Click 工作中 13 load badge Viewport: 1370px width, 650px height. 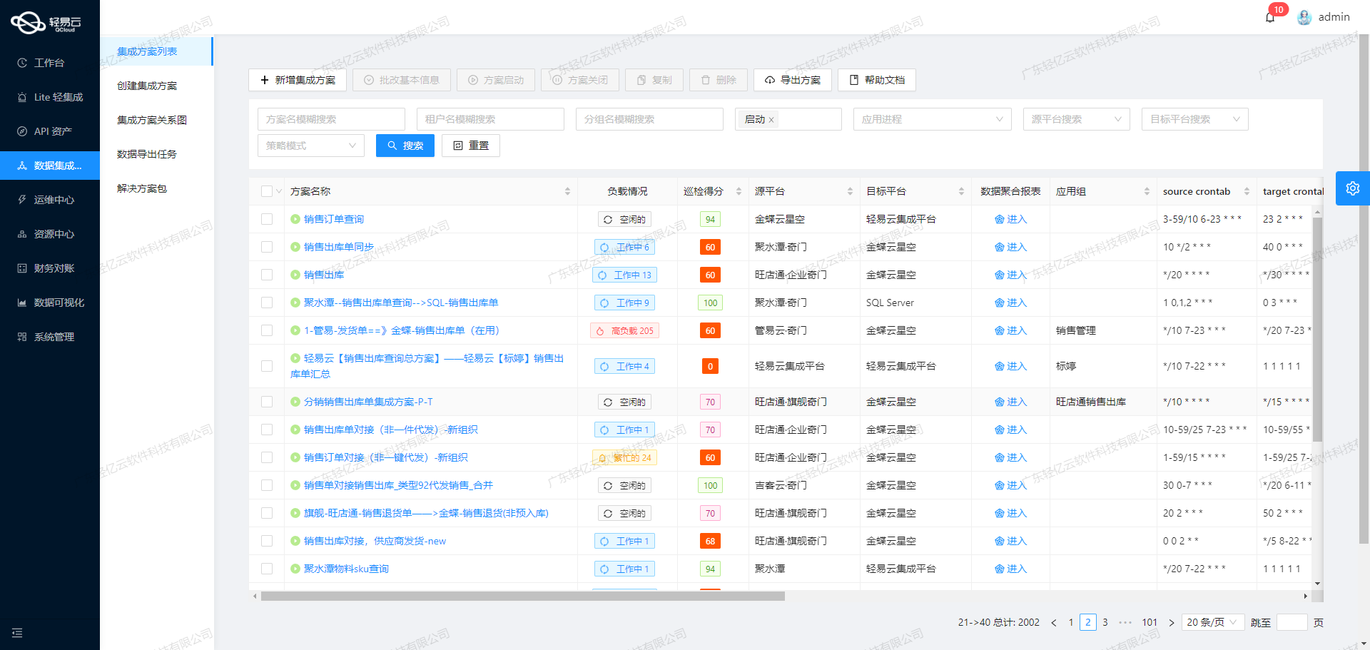point(624,275)
